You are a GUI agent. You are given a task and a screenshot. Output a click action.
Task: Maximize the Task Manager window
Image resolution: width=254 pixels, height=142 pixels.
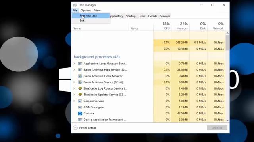point(213,5)
